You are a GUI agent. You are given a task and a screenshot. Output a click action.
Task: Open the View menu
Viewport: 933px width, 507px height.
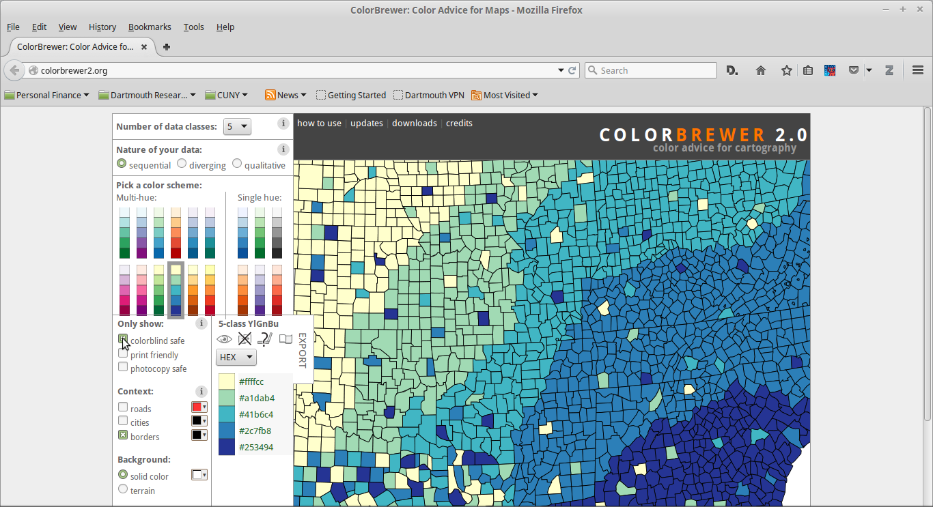click(x=68, y=27)
